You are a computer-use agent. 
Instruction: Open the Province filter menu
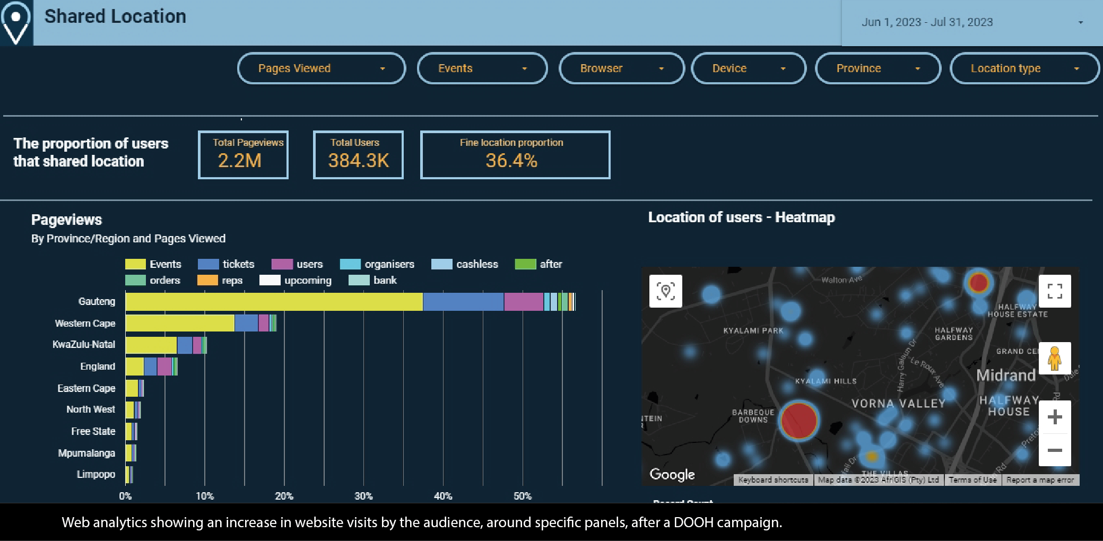tap(878, 68)
